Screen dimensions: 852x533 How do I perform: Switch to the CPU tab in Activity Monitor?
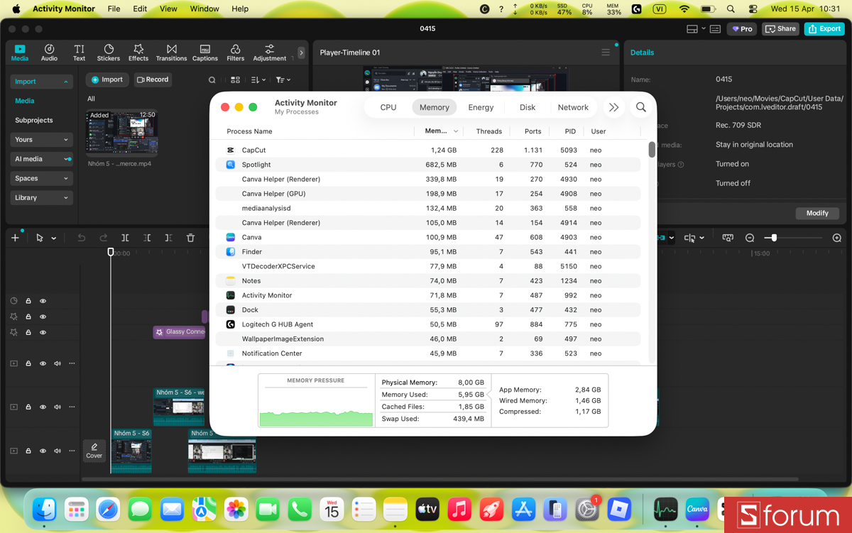coord(388,107)
